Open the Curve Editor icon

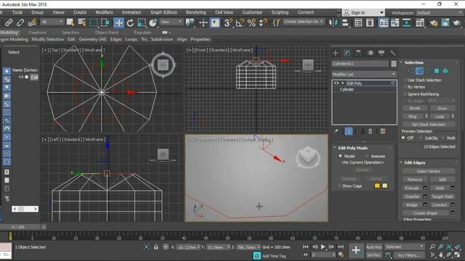(395, 22)
